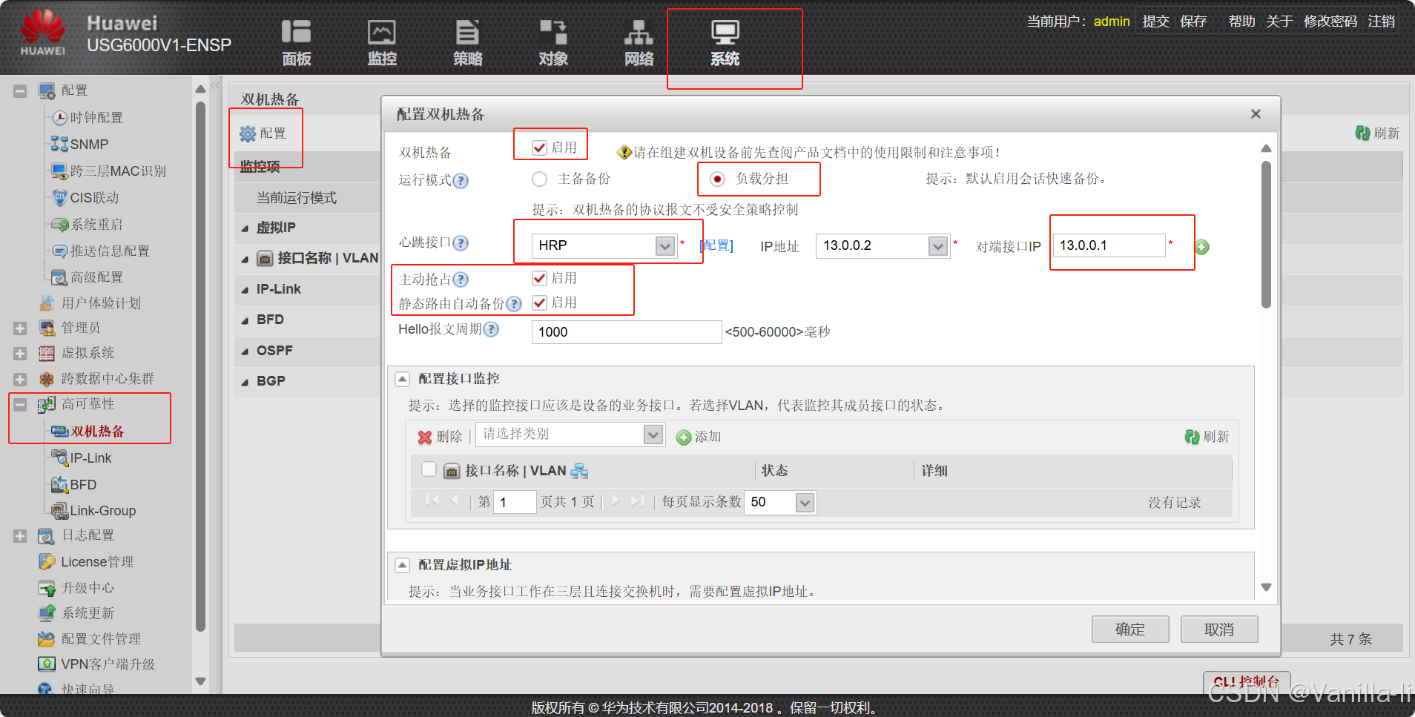This screenshot has height=717, width=1415.
Task: Click the page number input field
Action: pos(515,502)
